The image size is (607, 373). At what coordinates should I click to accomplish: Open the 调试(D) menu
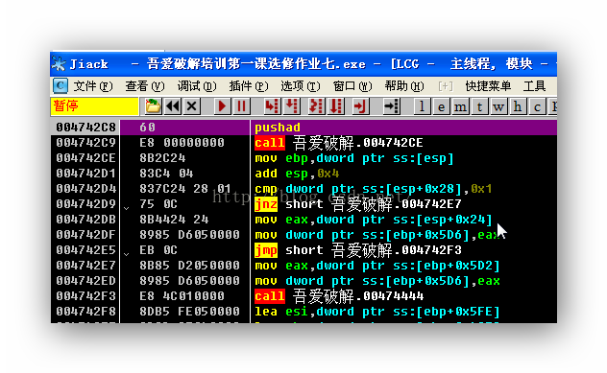click(x=197, y=85)
